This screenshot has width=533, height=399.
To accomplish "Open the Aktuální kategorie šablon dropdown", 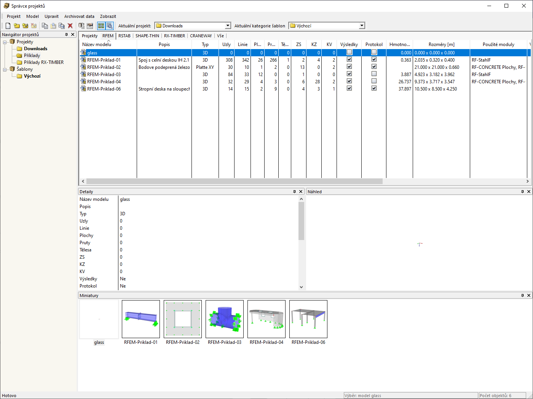I will (362, 26).
